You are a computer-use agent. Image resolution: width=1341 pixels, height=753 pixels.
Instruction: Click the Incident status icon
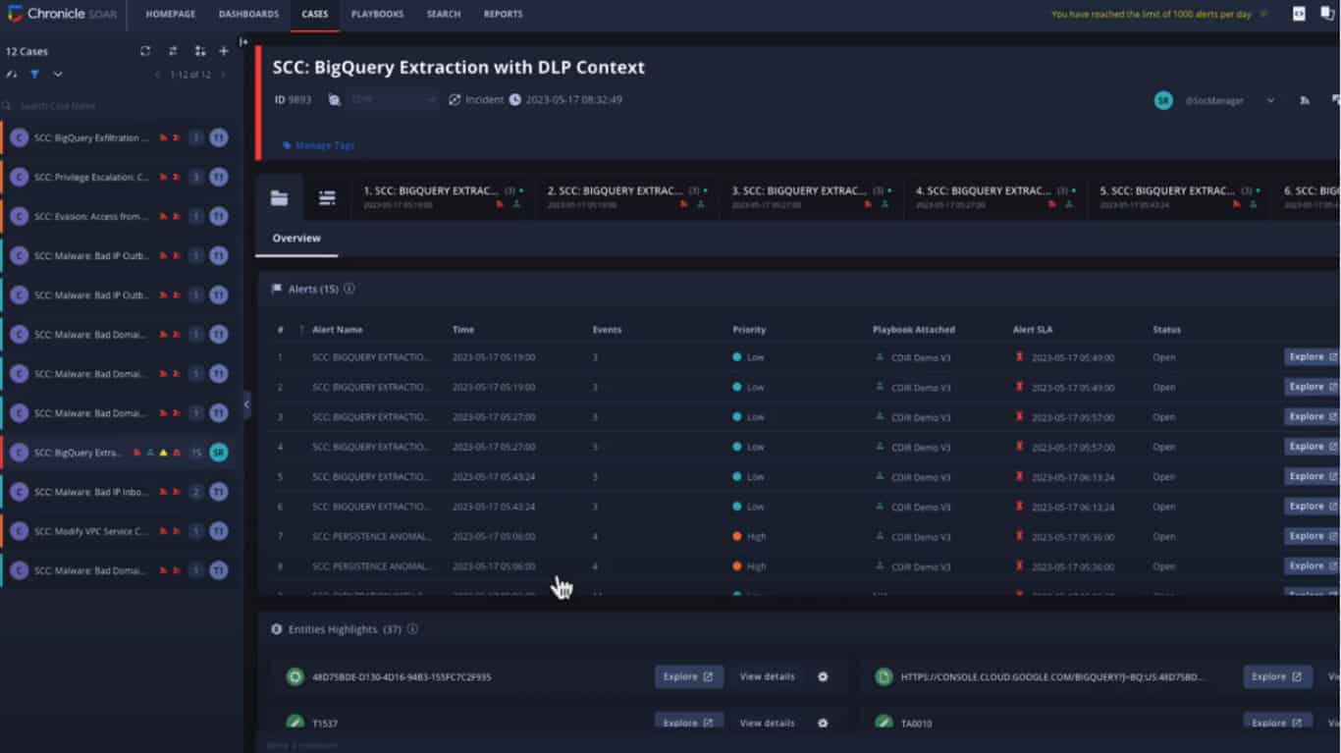[455, 100]
